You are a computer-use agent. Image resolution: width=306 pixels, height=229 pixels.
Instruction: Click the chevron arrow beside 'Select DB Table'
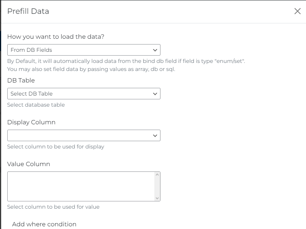pos(155,94)
